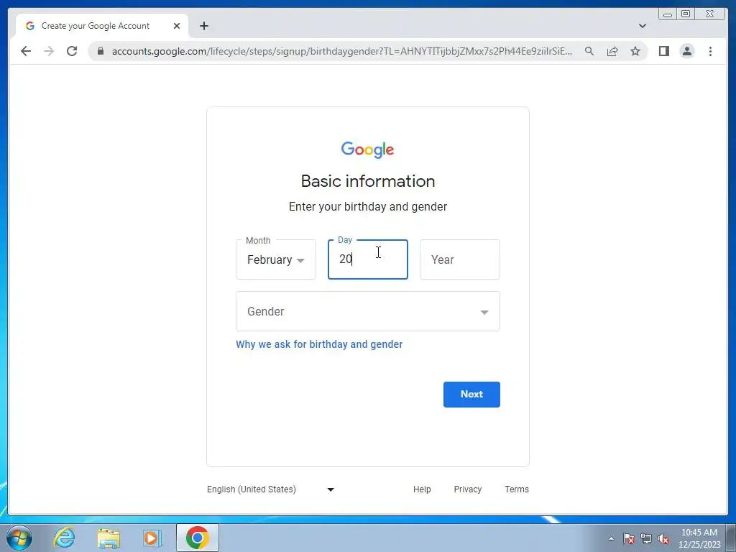Expand the Gender dropdown
The width and height of the screenshot is (736, 552).
[368, 311]
